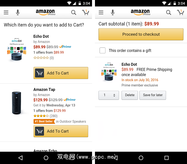Open Echo Dot title link in cart
This screenshot has height=164, width=187.
129,64
